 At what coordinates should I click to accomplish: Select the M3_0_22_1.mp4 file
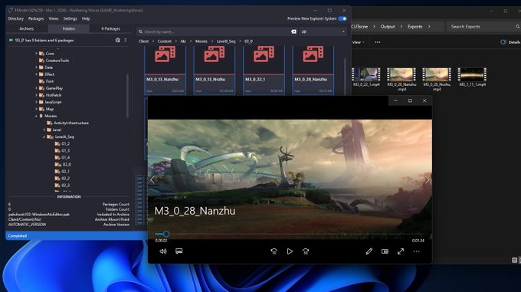365,77
